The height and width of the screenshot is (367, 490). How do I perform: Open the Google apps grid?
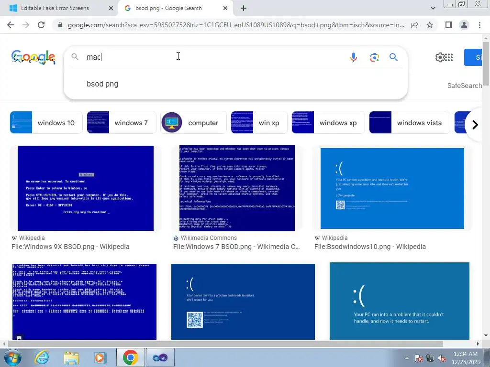(x=449, y=57)
